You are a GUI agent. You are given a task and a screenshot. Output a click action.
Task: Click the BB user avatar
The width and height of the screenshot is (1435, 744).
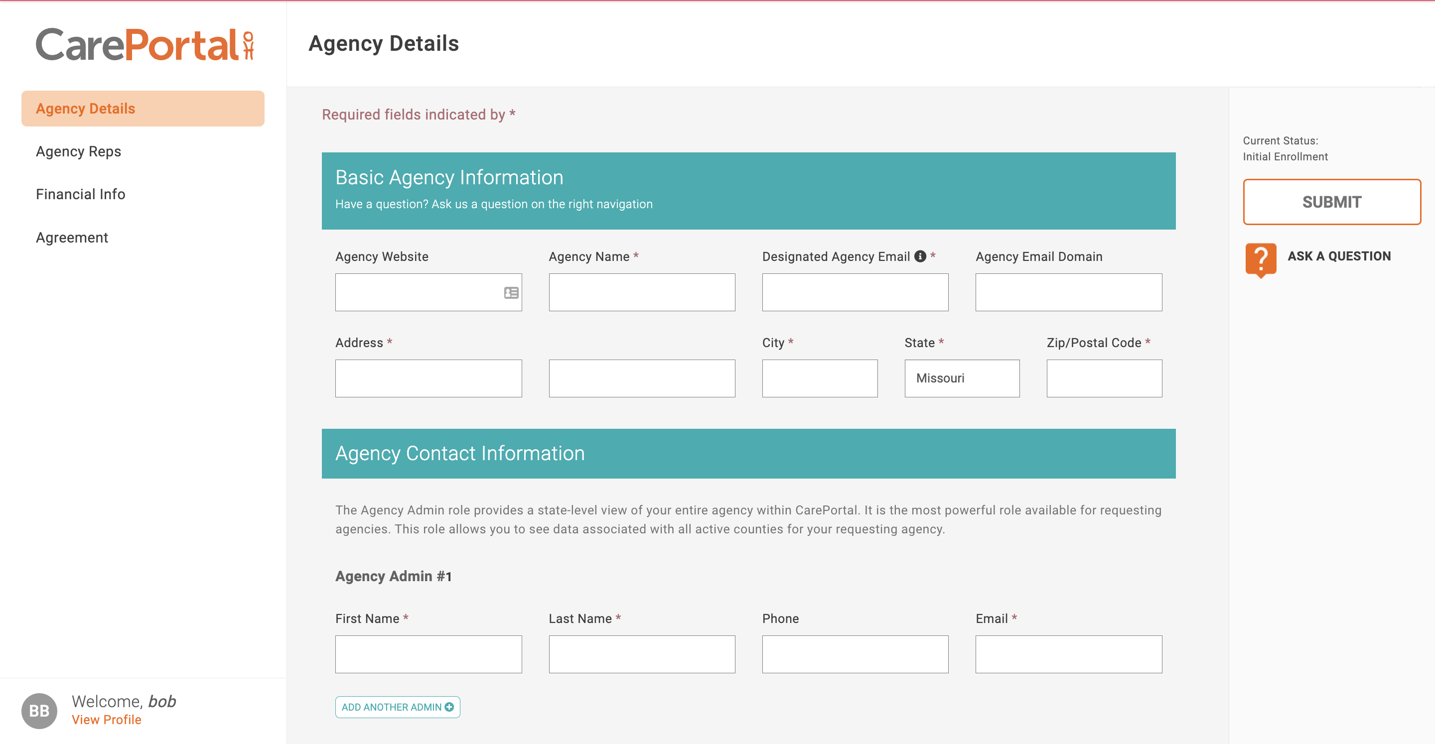[39, 711]
